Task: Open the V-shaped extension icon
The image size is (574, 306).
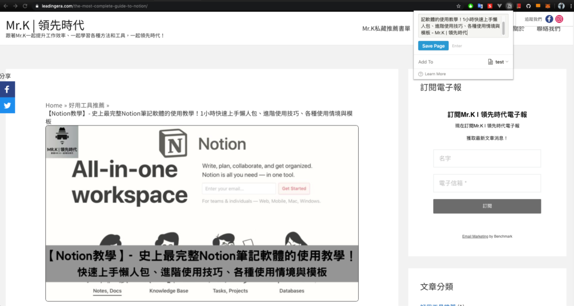Action: coord(499,6)
